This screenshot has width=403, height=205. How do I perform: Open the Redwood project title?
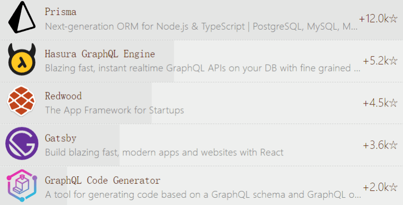(63, 96)
